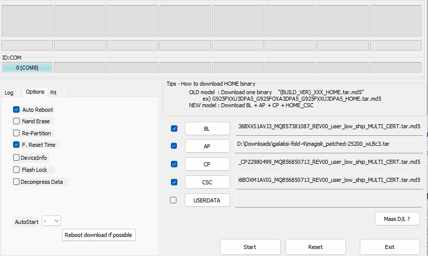Screen dimensions: 428x256
Task: Enable the Re-Partition option
Action: pos(17,133)
